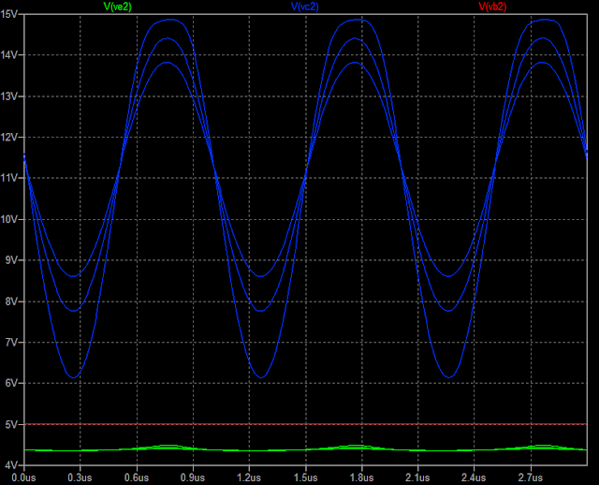Click the 5V vertical axis label
599x485 pixels.
[11, 425]
